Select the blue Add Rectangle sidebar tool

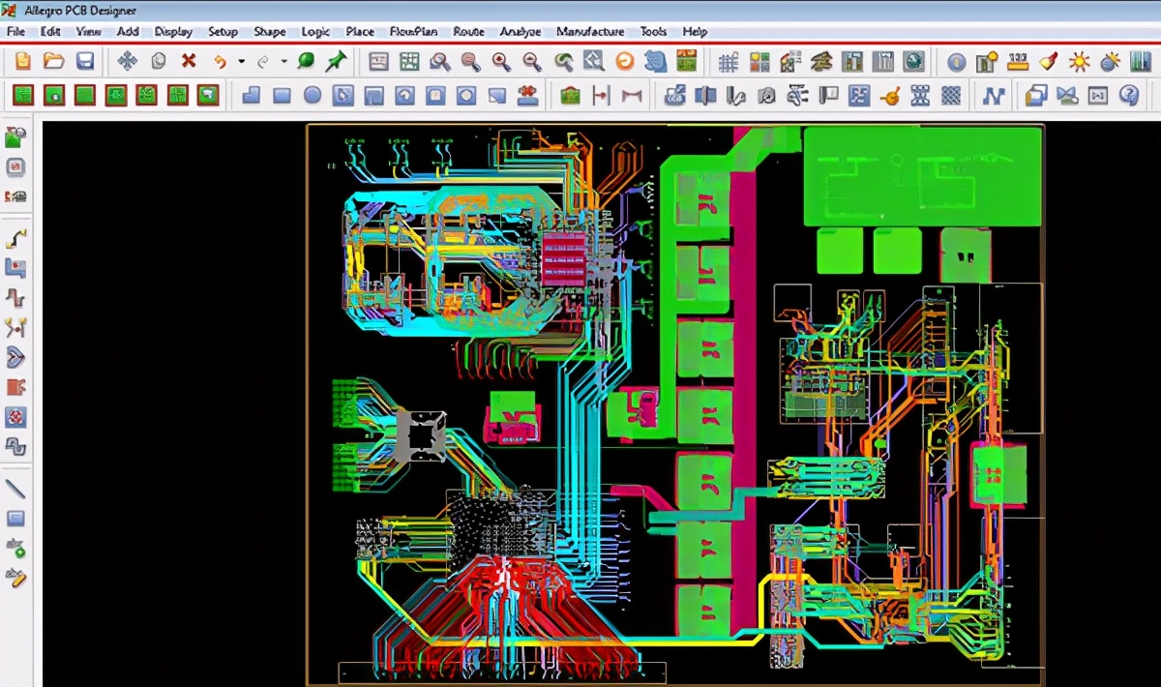coord(15,519)
